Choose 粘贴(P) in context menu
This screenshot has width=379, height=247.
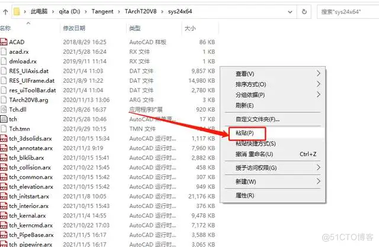[272, 133]
